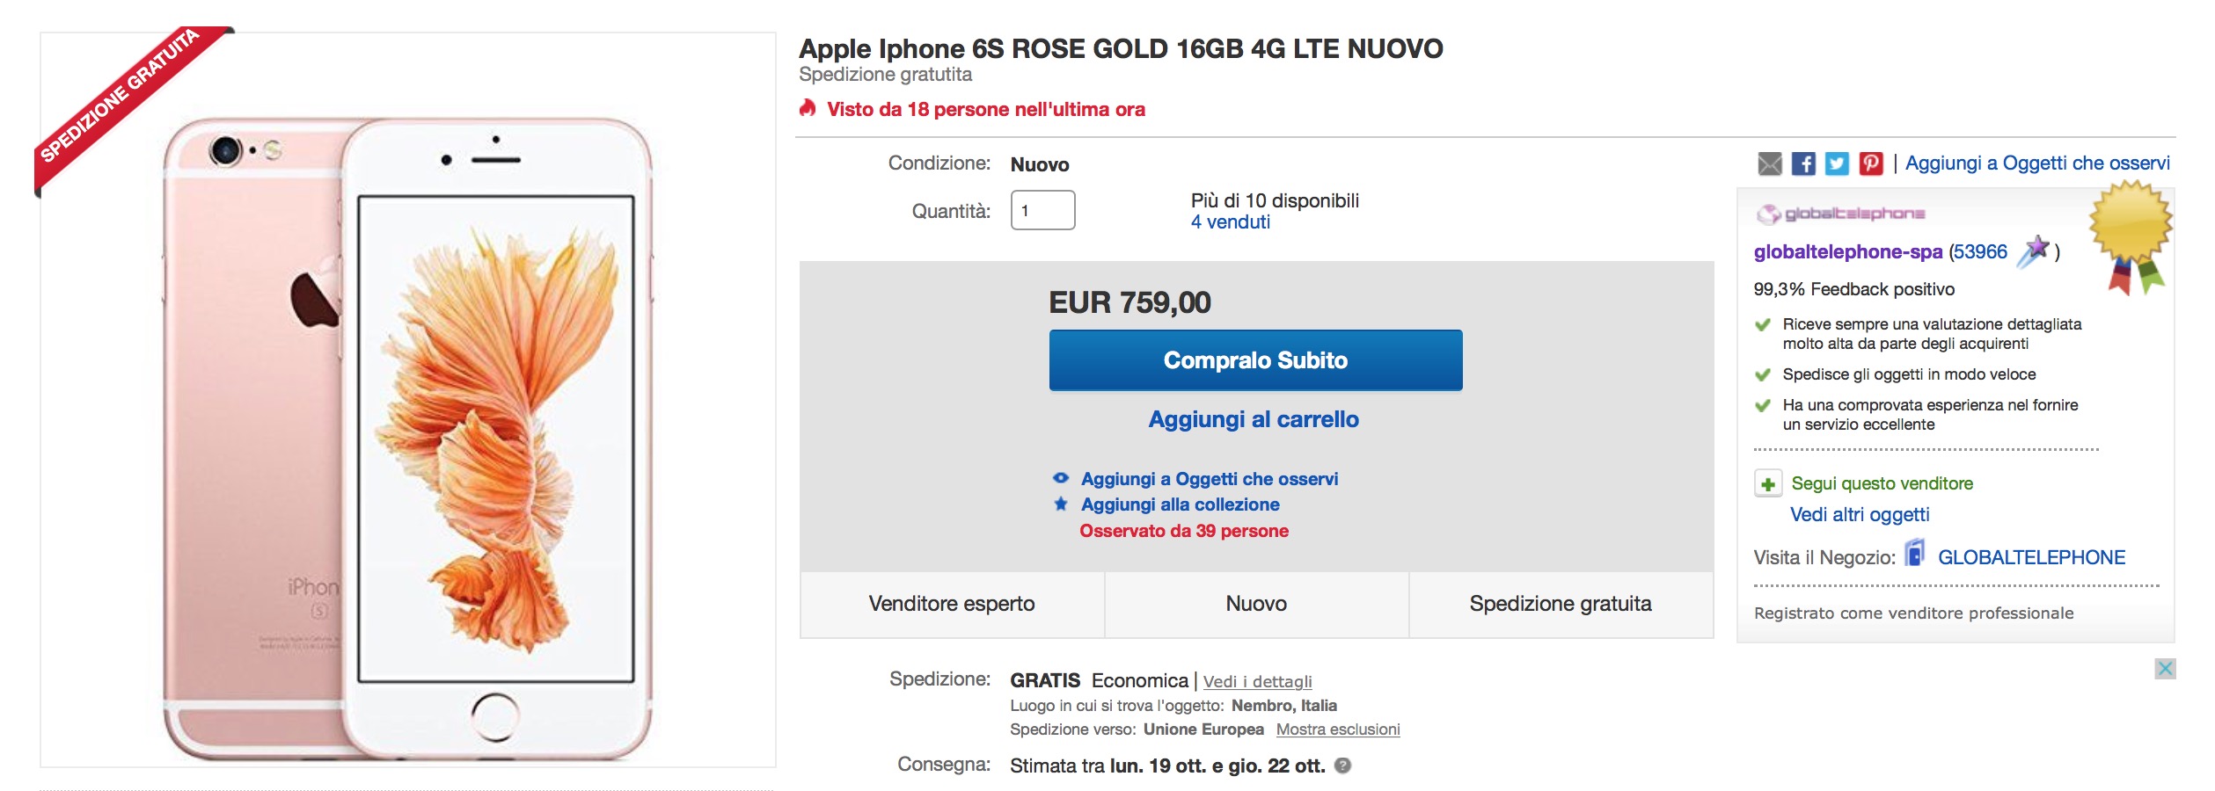
Task: Click seller feedback score 53966
Action: click(x=1980, y=252)
